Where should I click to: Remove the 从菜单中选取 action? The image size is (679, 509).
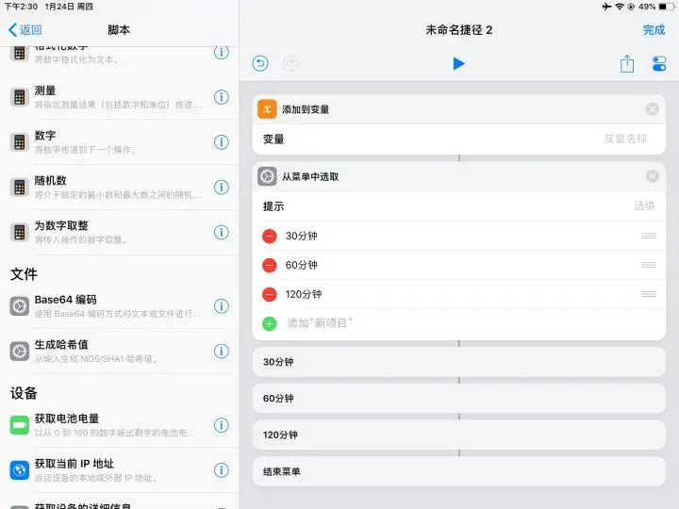pyautogui.click(x=653, y=176)
